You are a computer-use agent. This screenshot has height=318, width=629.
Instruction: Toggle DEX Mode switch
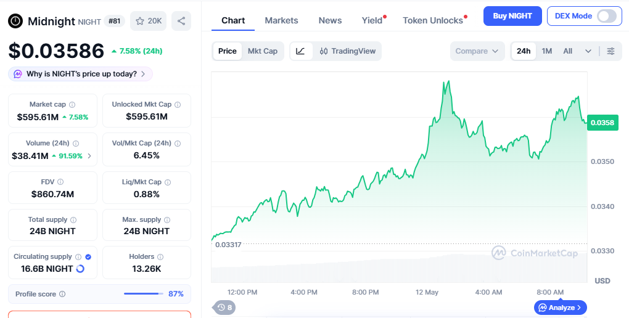tap(607, 16)
